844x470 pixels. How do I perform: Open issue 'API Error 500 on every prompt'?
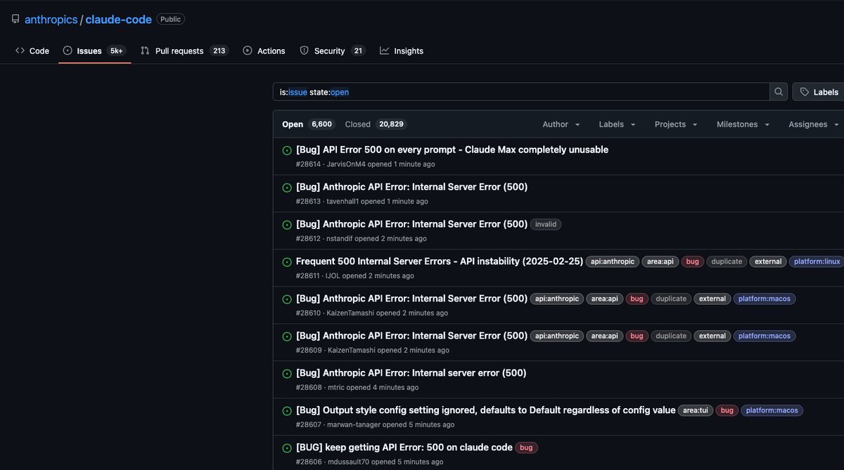pos(452,150)
